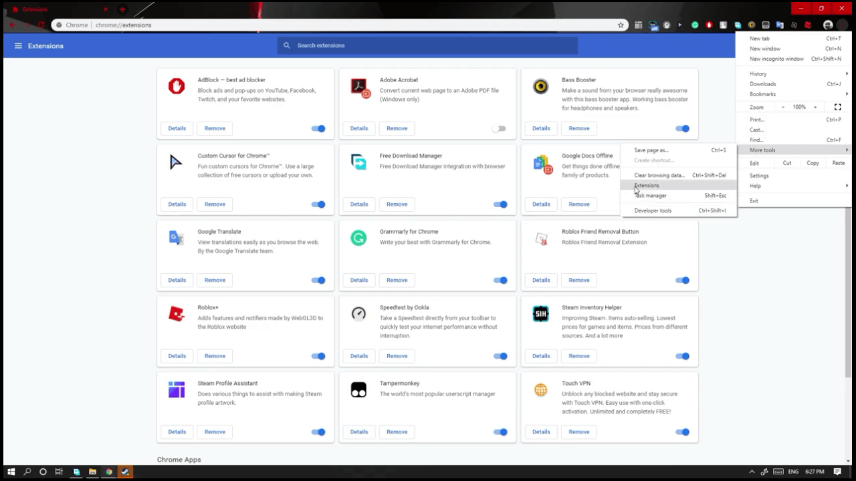856x481 pixels.
Task: Click the fullscreen icon next to Zoom
Action: (x=837, y=107)
